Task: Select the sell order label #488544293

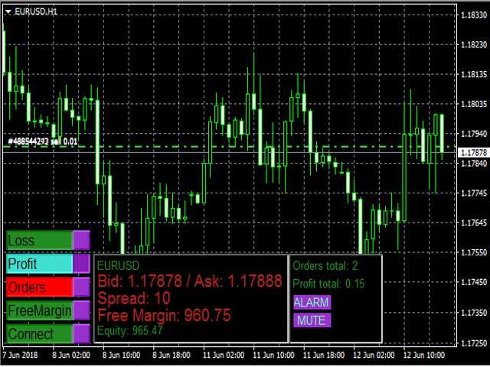Action: [x=43, y=141]
